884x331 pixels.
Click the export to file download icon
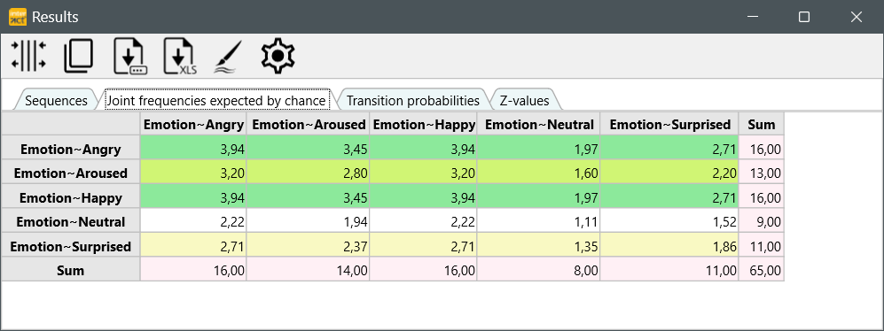pyautogui.click(x=130, y=57)
